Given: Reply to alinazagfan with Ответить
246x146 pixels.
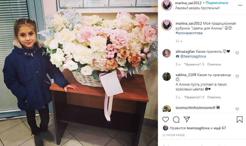Looking at the screenshot, I should pyautogui.click(x=214, y=64).
